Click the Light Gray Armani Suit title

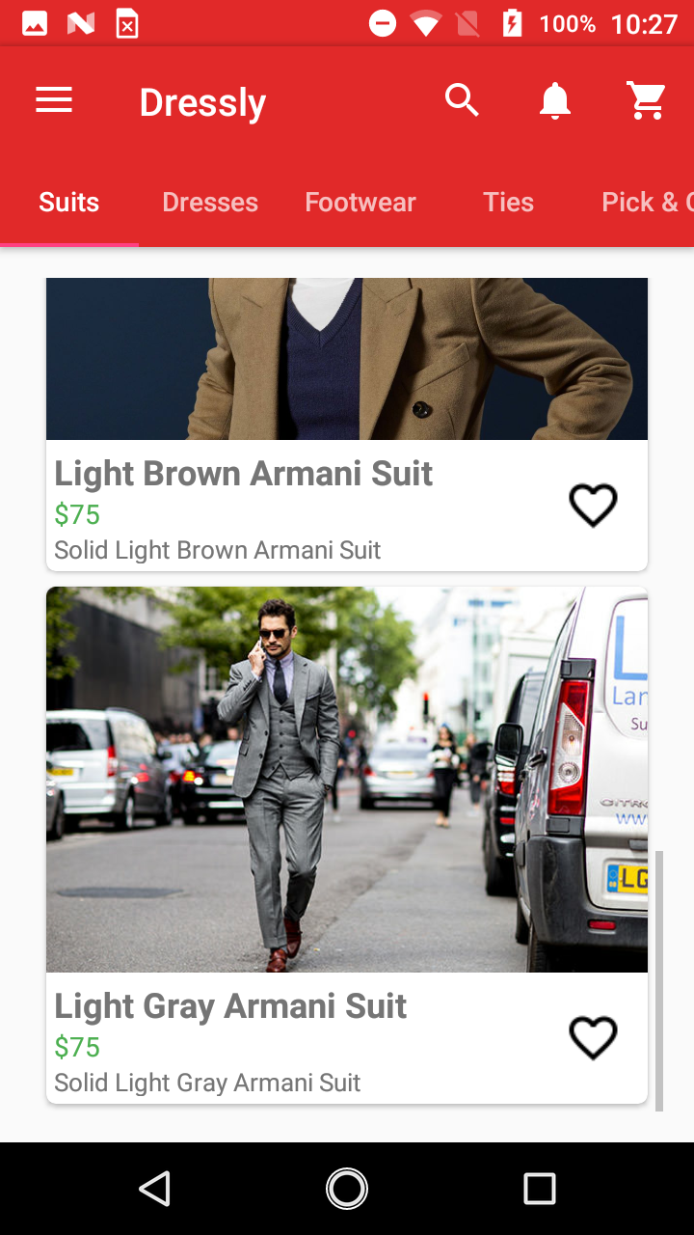[x=230, y=1006]
